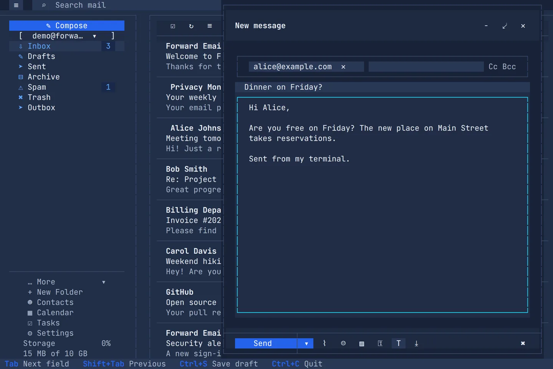Expand the More section in sidebar
Screen dimensions: 553x369
[x=67, y=282]
